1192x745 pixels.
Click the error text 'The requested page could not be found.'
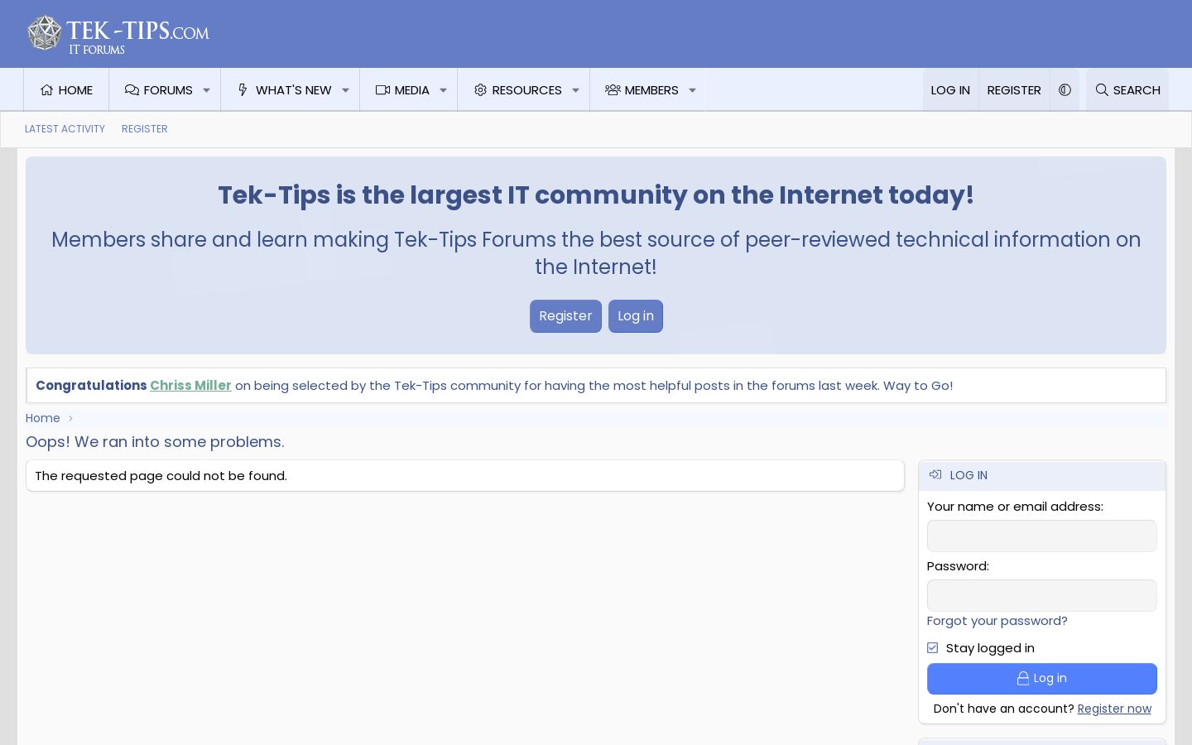tap(161, 476)
